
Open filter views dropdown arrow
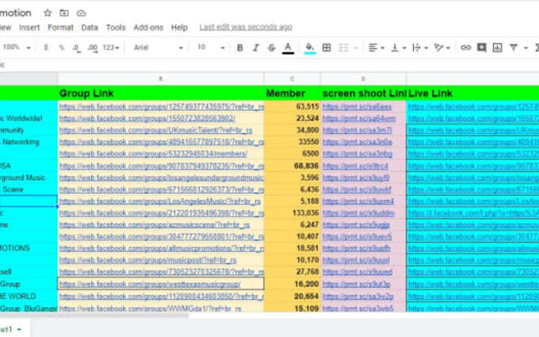(526, 48)
